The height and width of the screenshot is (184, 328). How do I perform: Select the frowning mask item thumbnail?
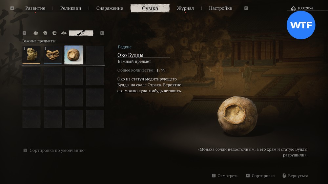click(x=53, y=55)
